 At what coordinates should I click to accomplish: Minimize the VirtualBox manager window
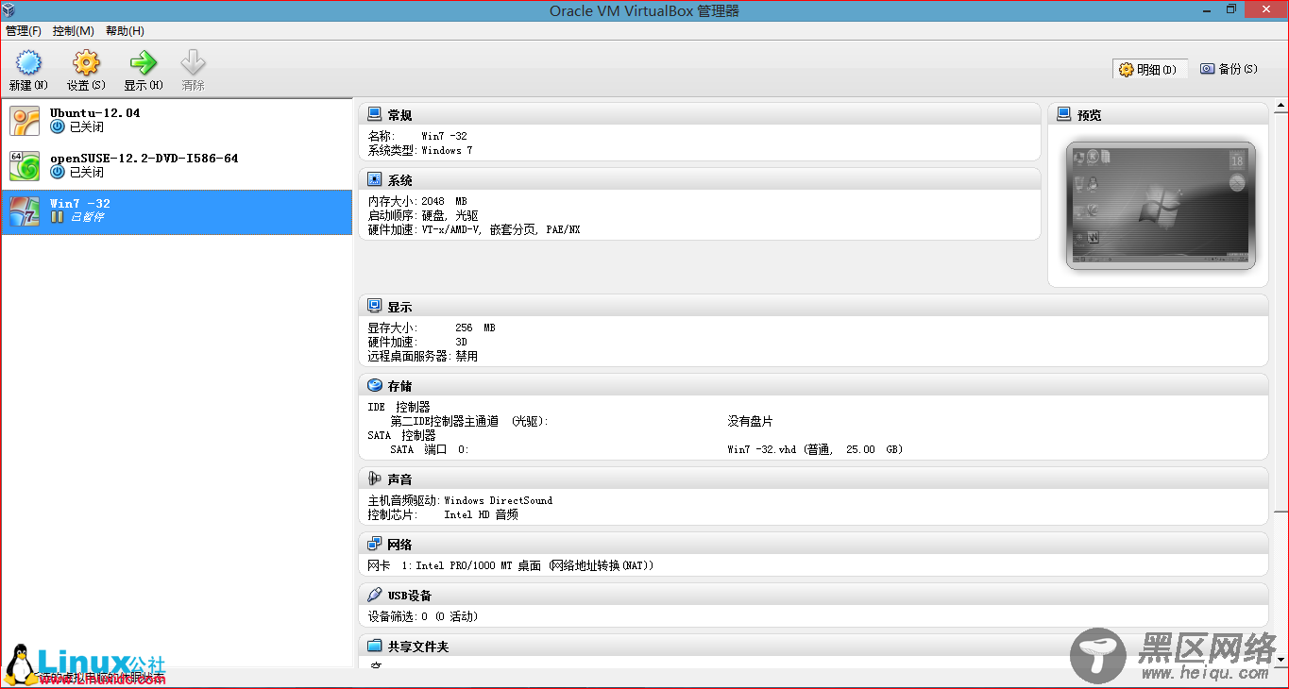pyautogui.click(x=1206, y=9)
